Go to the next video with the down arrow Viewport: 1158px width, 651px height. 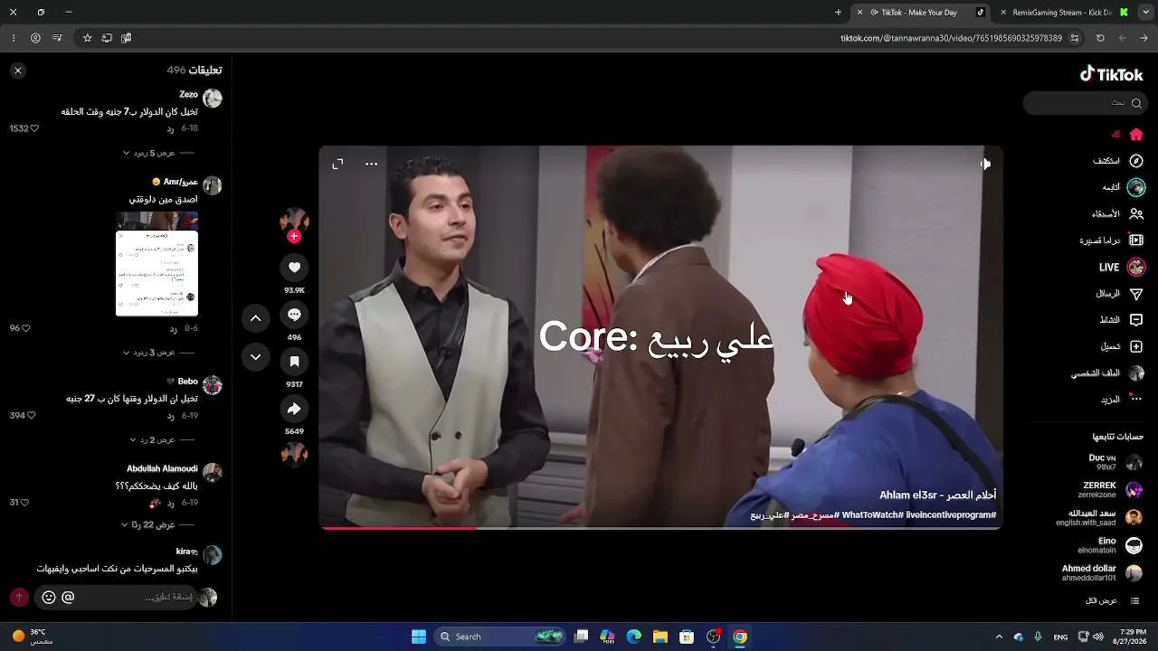pyautogui.click(x=255, y=357)
